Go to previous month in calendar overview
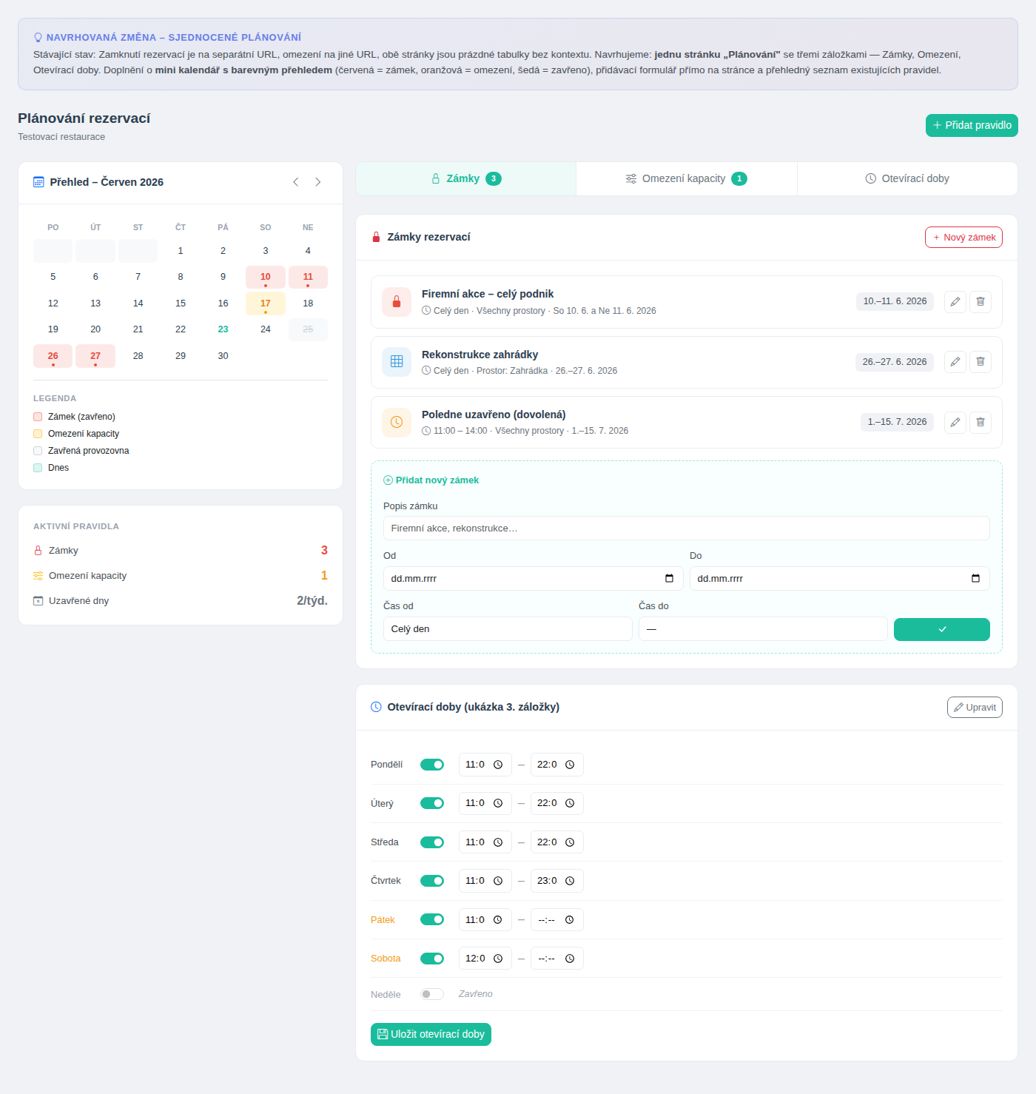Viewport: 1036px width, 1094px height. point(296,182)
